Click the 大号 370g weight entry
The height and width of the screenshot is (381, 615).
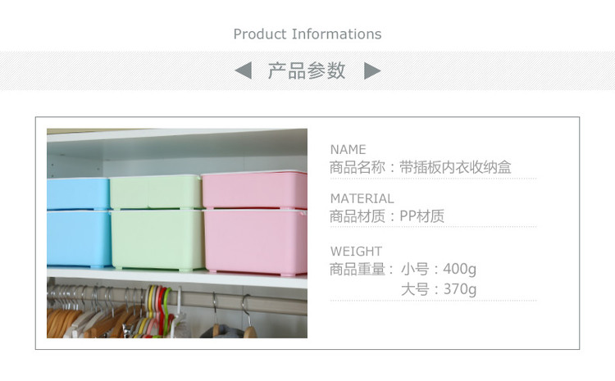point(439,289)
